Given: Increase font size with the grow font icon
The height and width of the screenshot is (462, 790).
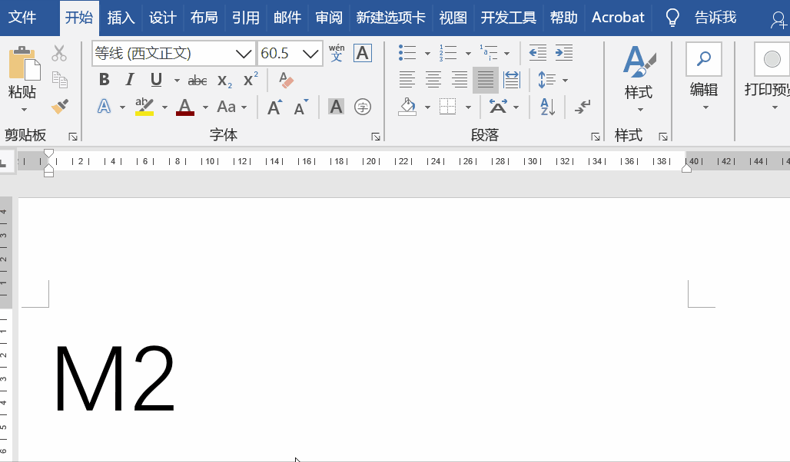Looking at the screenshot, I should pyautogui.click(x=274, y=107).
